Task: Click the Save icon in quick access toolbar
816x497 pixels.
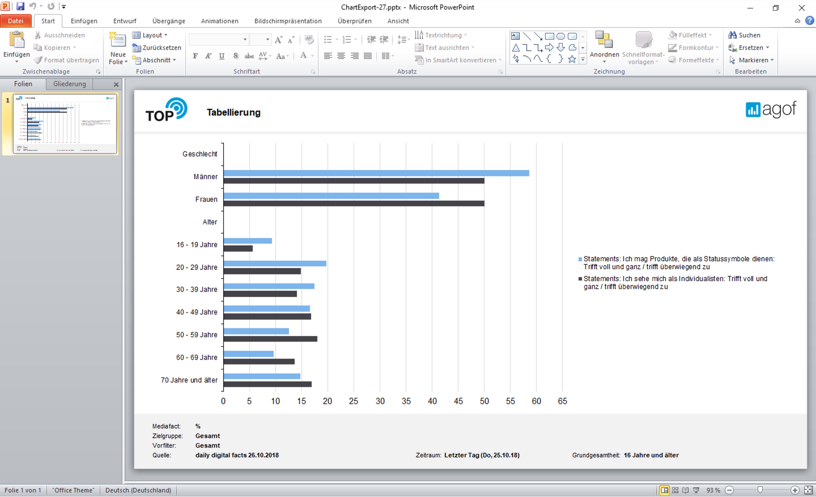Action: click(20, 6)
